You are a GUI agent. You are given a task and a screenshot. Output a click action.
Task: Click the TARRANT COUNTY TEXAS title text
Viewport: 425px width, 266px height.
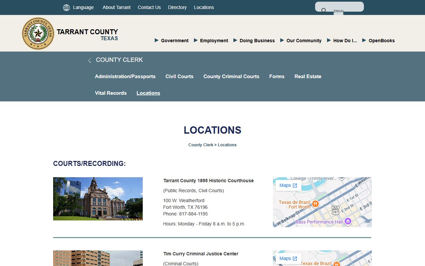pyautogui.click(x=87, y=35)
